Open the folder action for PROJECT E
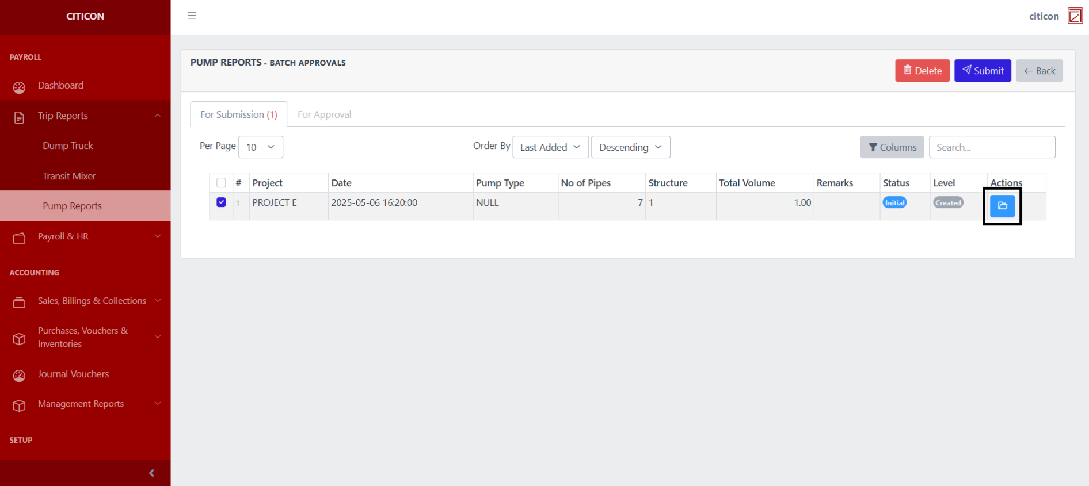 pyautogui.click(x=1002, y=206)
